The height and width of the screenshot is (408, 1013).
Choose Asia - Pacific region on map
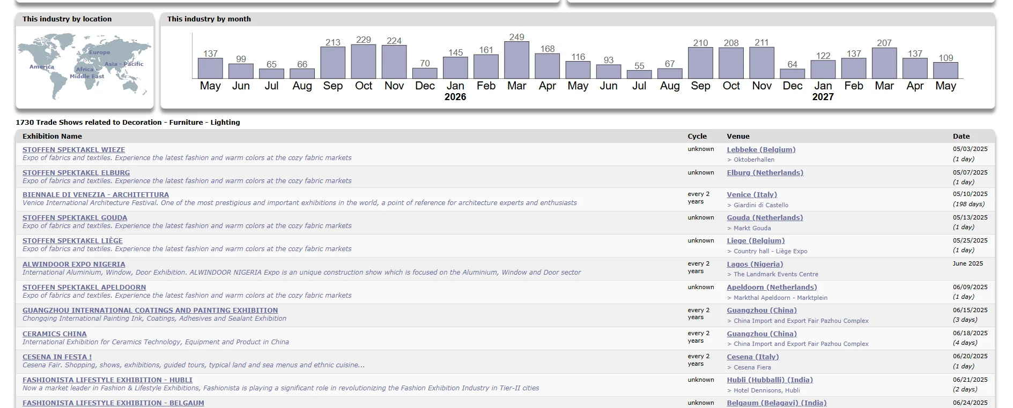coord(124,64)
